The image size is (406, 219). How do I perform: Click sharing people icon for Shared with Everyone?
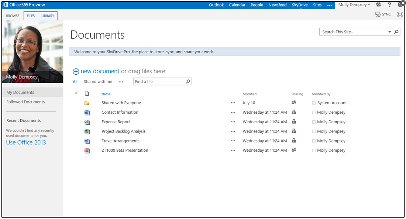[294, 102]
